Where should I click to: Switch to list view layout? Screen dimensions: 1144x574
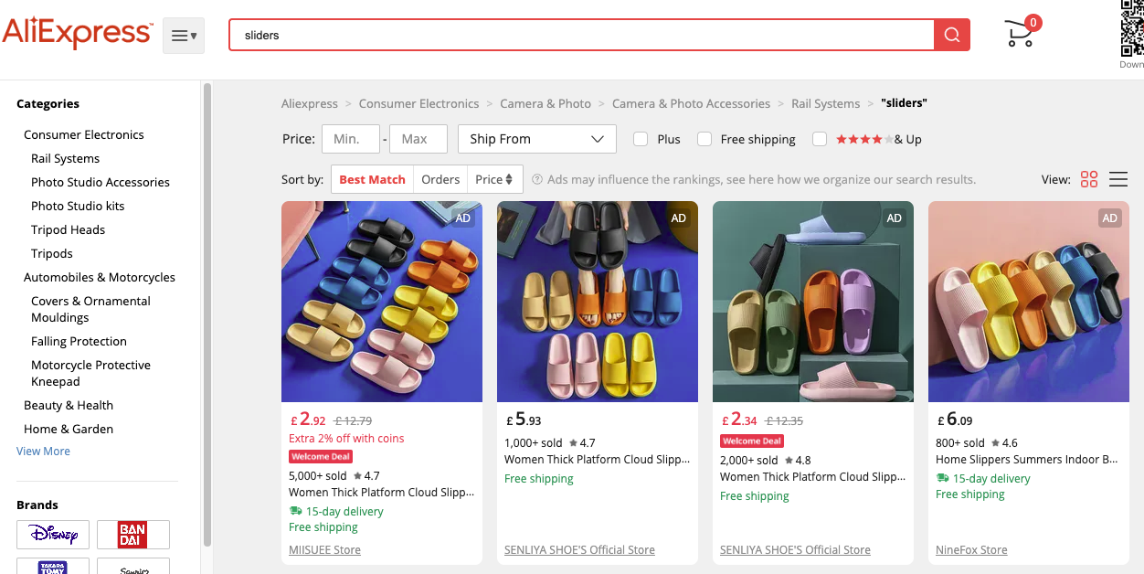coord(1118,179)
